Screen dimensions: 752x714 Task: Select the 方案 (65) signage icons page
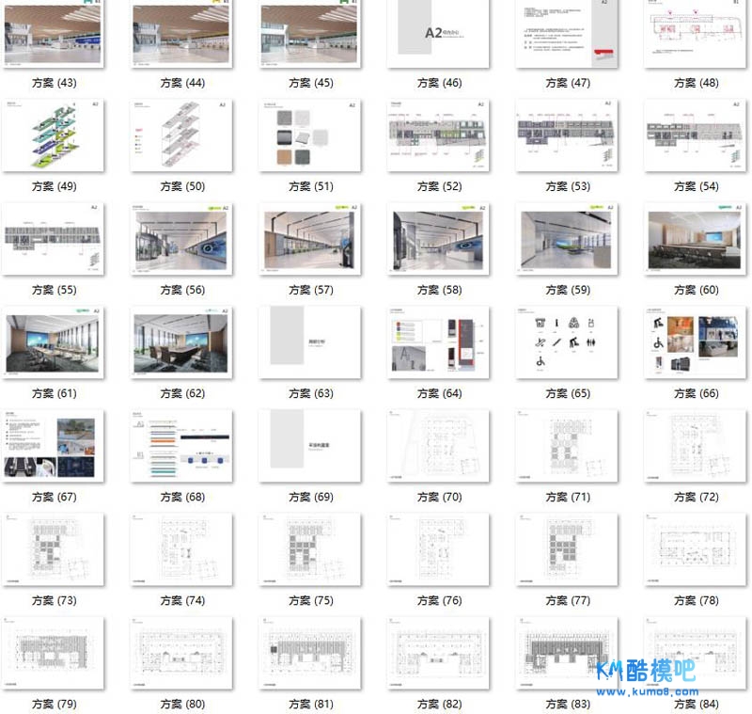[x=567, y=343]
